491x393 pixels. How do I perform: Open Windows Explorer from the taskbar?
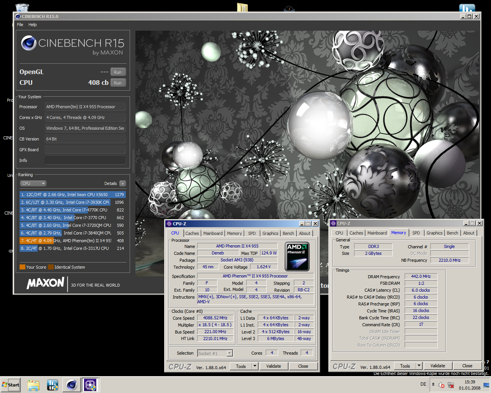(x=33, y=385)
